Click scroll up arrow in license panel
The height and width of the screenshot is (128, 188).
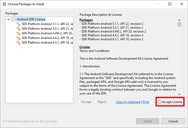tap(179, 20)
